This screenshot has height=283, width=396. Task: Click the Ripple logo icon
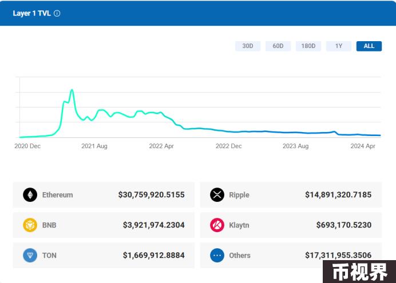(217, 195)
